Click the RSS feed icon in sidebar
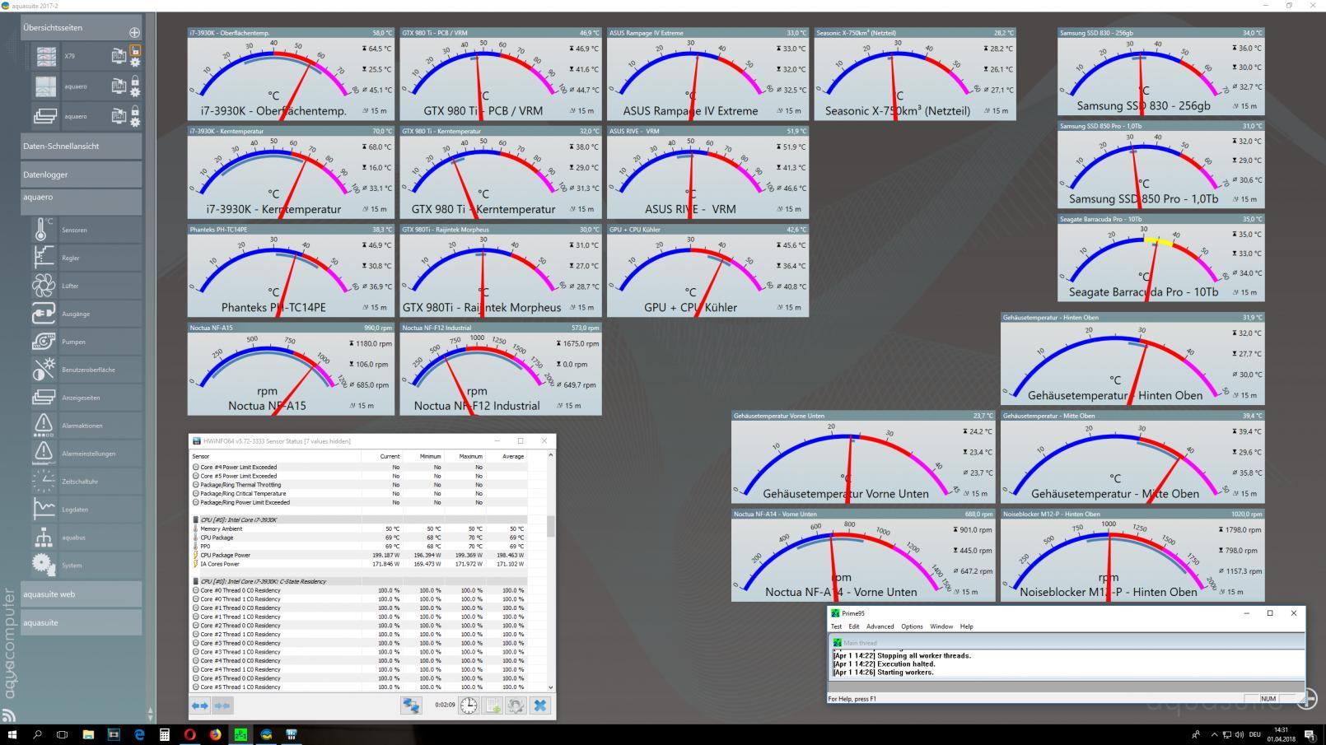Viewport: 1326px width, 745px height. [9, 715]
